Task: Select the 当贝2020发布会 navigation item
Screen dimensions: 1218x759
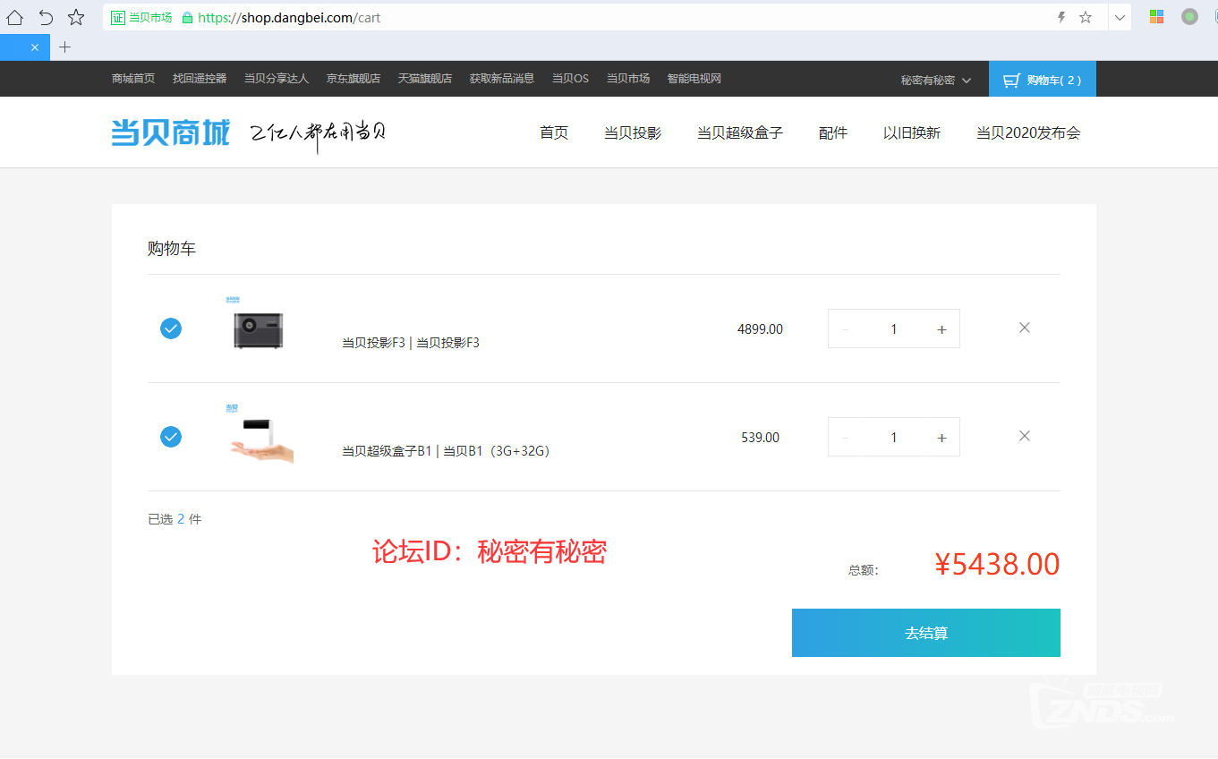Action: pos(1028,132)
